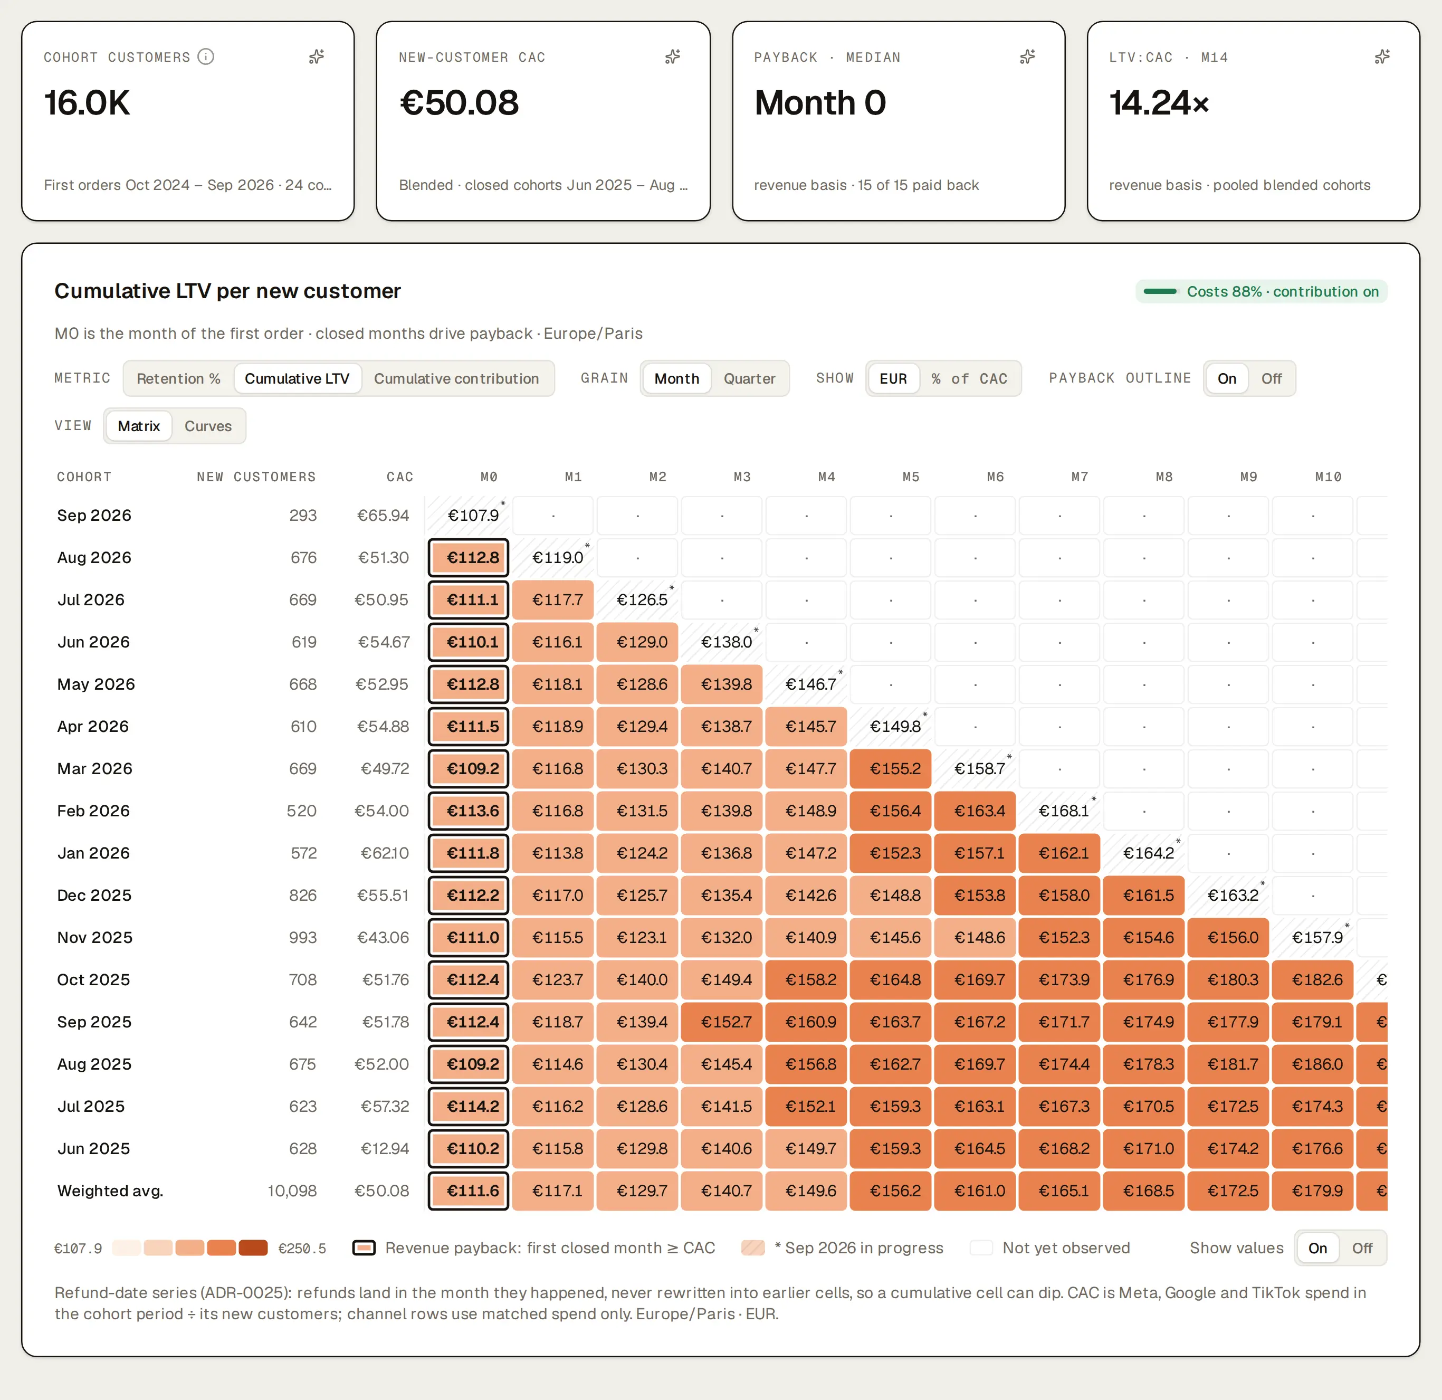
Task: Select Cumulative LTV metric
Action: coord(297,378)
